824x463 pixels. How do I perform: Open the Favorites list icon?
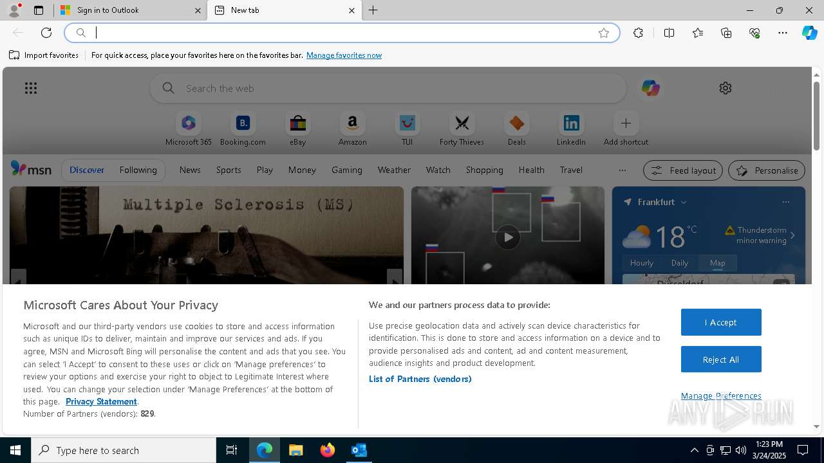pyautogui.click(x=698, y=33)
